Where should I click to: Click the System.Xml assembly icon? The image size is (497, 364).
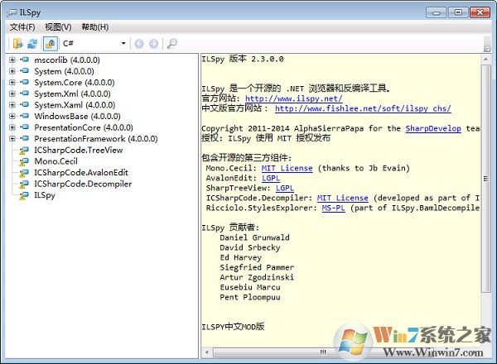pyautogui.click(x=24, y=93)
